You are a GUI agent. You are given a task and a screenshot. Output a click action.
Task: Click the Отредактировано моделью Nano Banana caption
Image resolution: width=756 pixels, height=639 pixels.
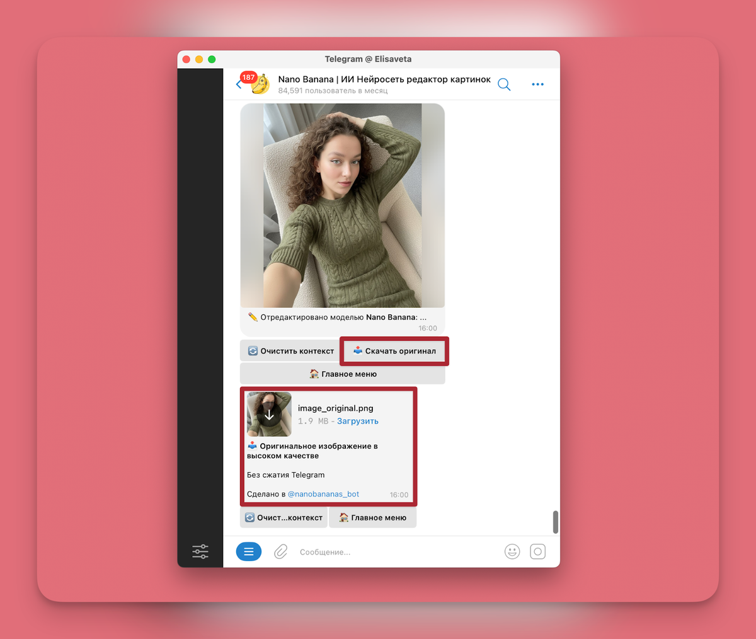click(338, 317)
